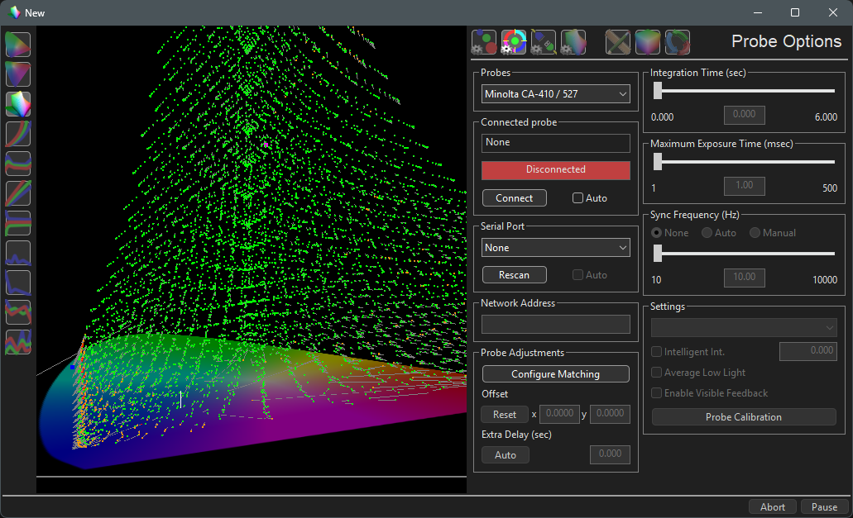Viewport: 853px width, 518px height.
Task: Enable the Auto checkbox next to Connect
Action: (x=578, y=198)
